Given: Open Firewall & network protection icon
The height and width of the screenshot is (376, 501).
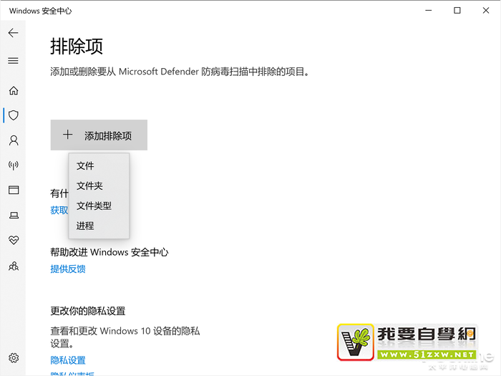Looking at the screenshot, I should pyautogui.click(x=13, y=165).
